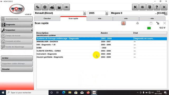Screen dimensions: 169x95
Task: Expand the 2005 year dropdown
Action: (107, 13)
